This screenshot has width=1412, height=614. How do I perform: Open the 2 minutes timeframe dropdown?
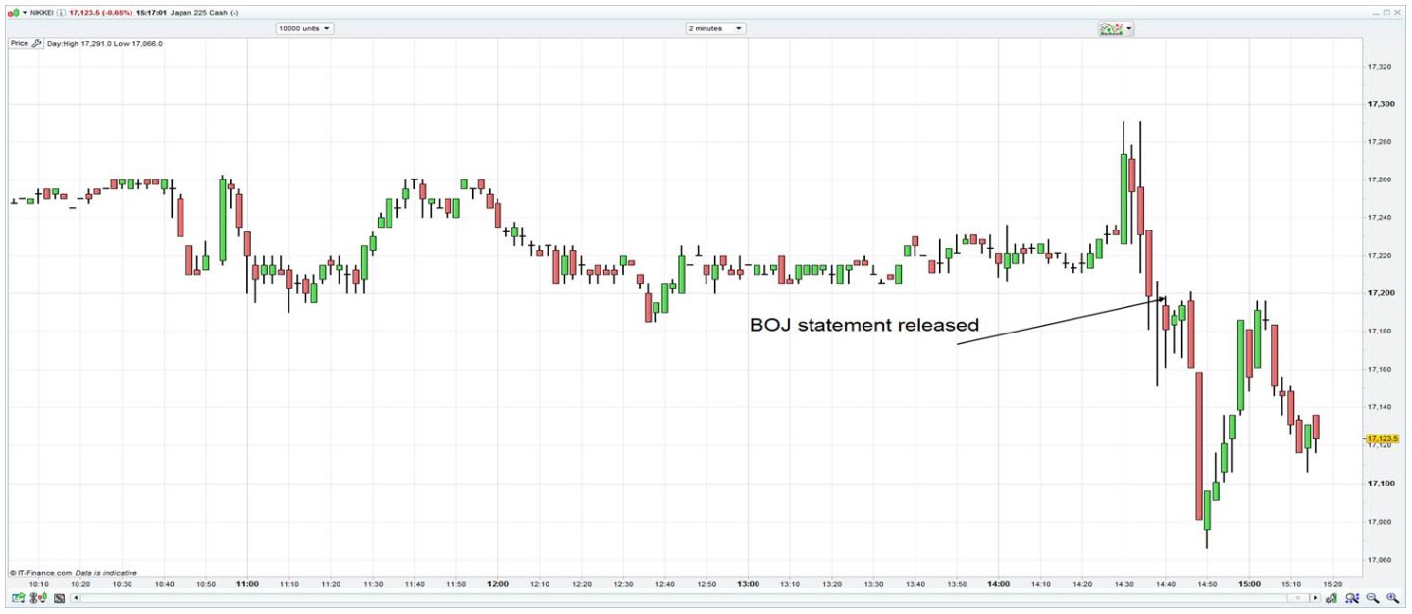[715, 28]
